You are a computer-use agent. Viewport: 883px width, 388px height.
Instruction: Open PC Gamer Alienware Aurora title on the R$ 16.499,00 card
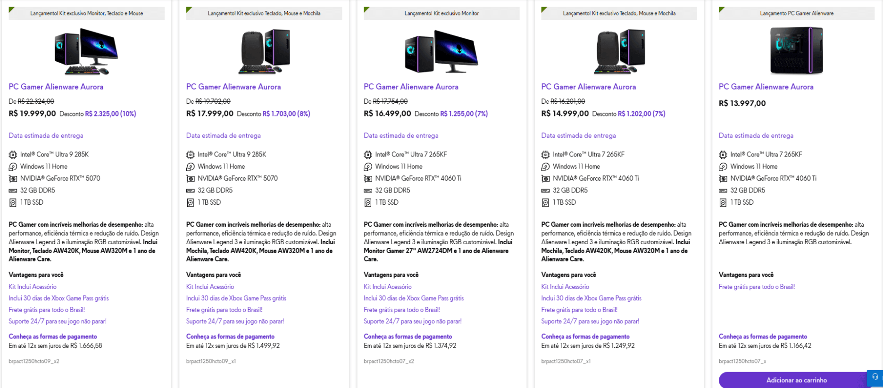coord(411,87)
